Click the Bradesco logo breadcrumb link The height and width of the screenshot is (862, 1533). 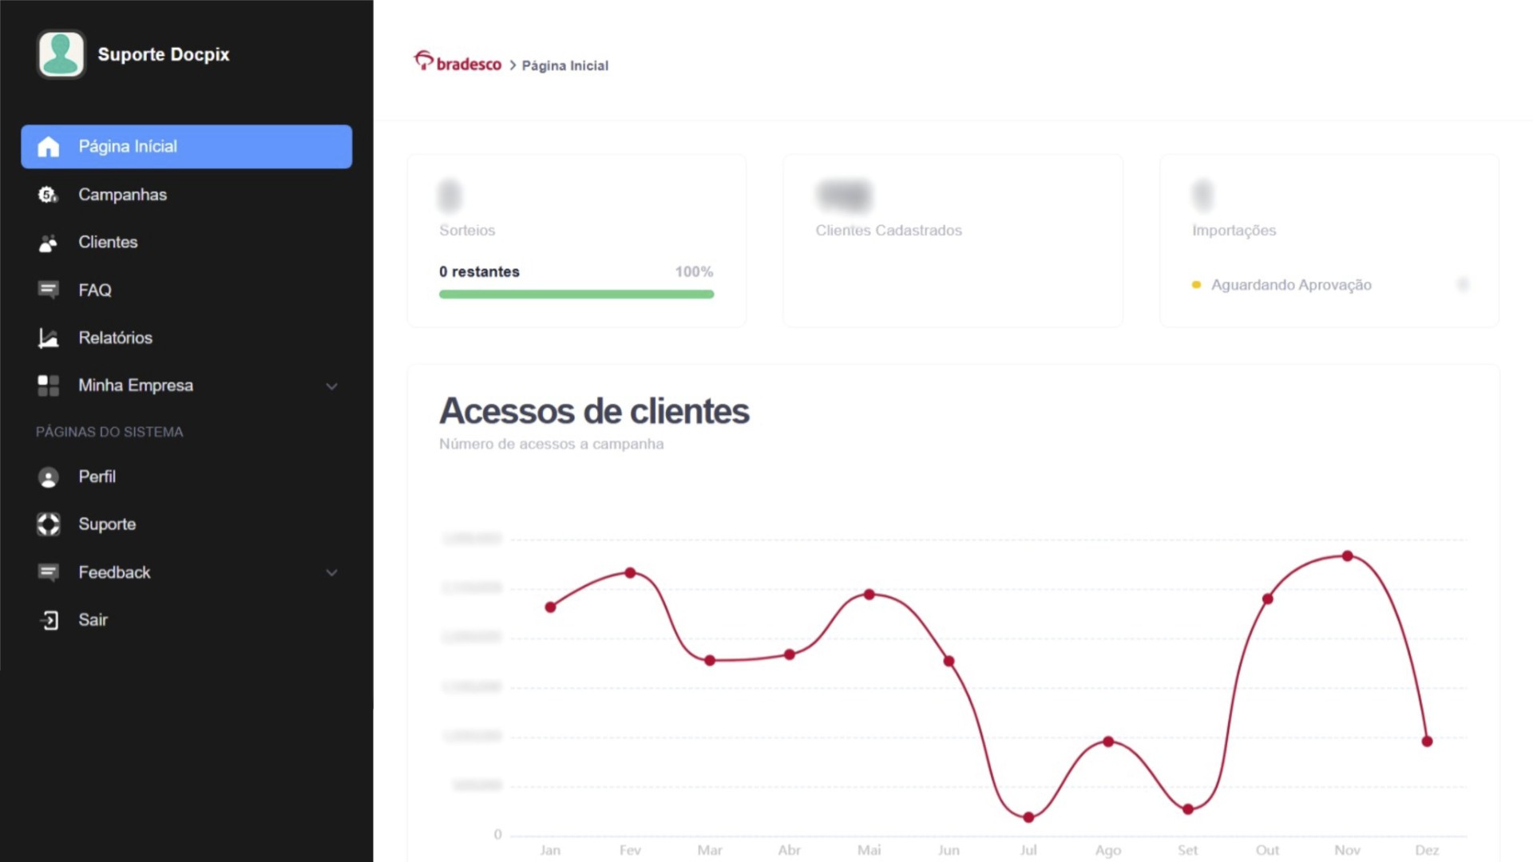click(x=458, y=63)
